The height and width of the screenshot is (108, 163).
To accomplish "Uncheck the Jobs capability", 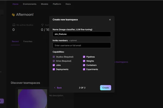I will (x=54, y=65).
